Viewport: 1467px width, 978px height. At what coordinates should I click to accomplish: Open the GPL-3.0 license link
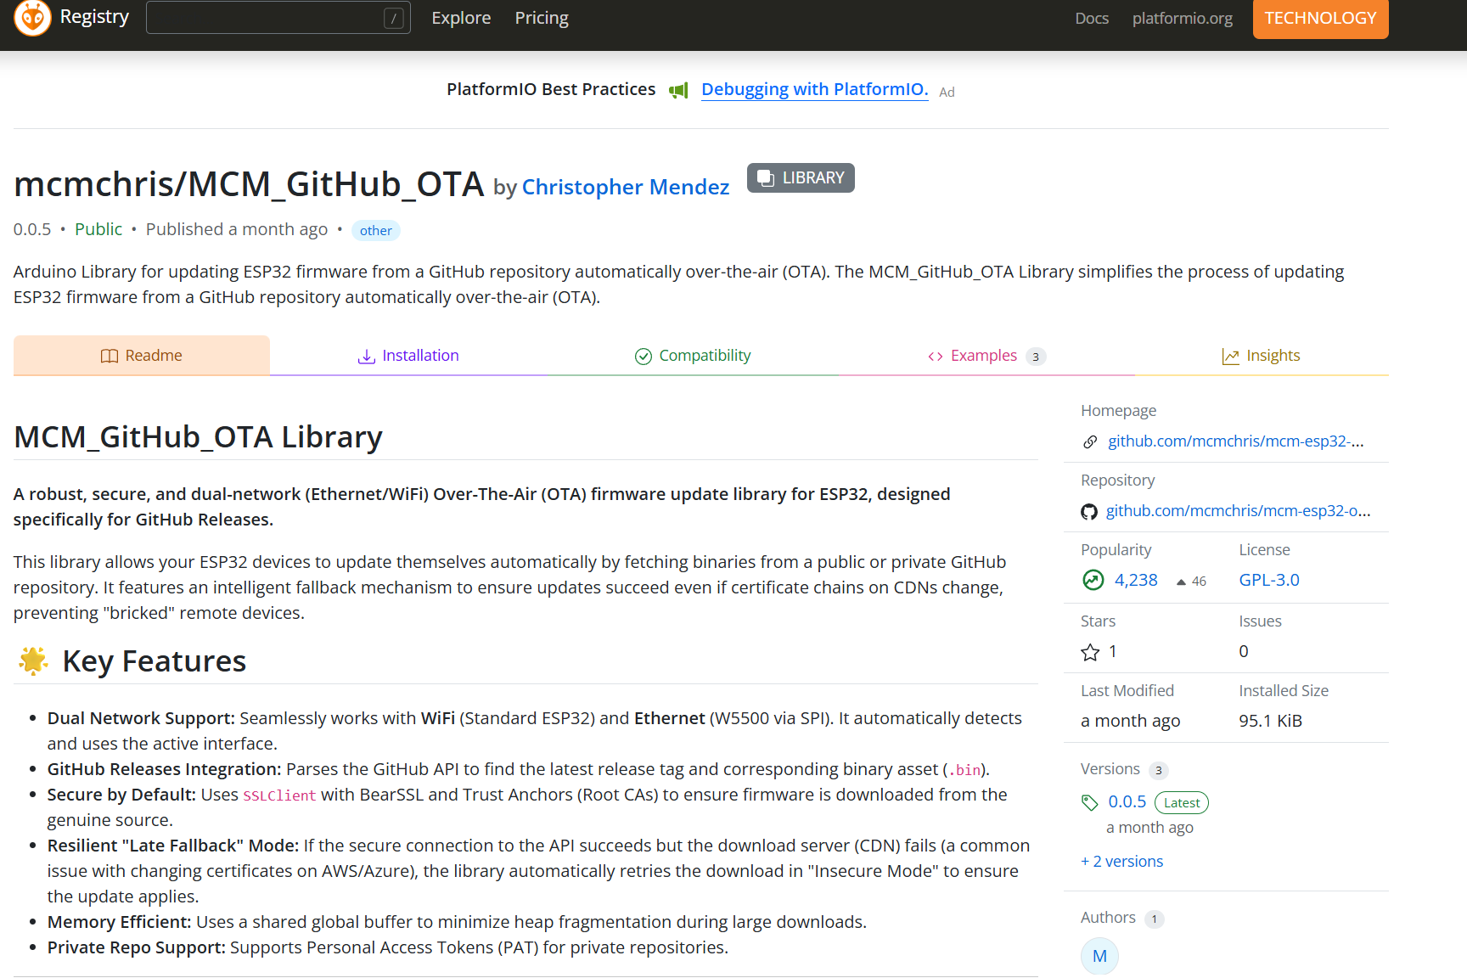coord(1269,581)
